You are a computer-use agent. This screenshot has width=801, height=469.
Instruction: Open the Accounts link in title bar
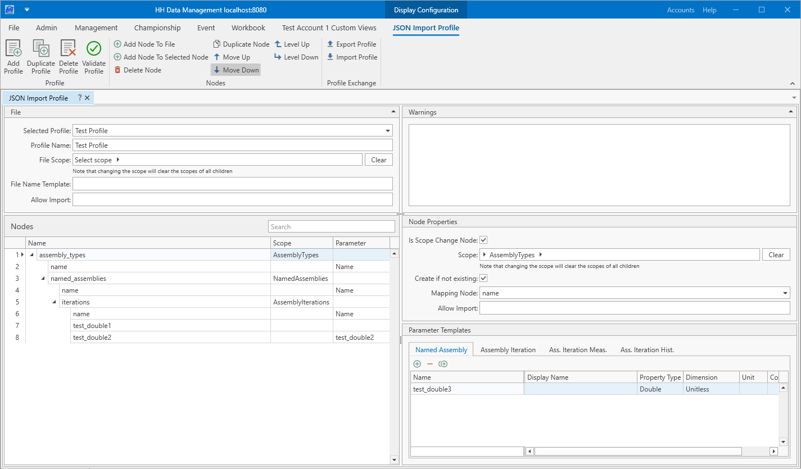[680, 10]
